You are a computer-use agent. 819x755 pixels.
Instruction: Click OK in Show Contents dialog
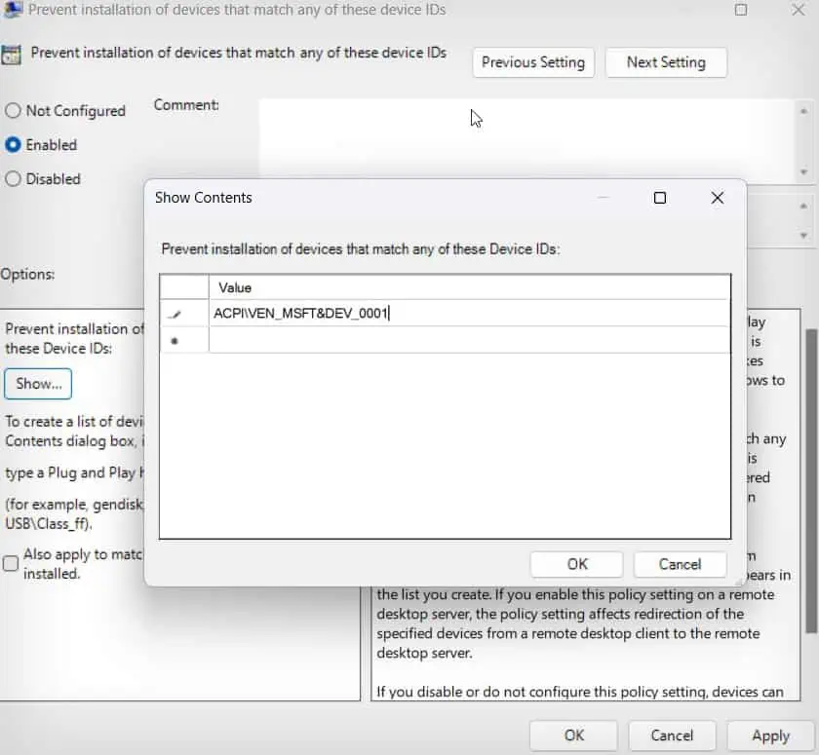click(576, 564)
